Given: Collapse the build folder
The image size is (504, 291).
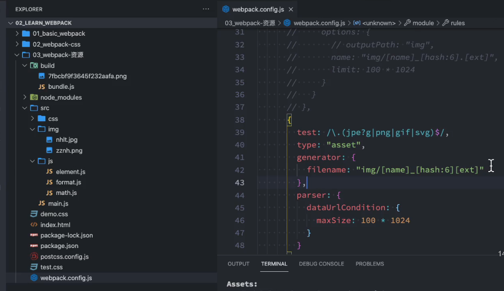Looking at the screenshot, I should (25, 65).
